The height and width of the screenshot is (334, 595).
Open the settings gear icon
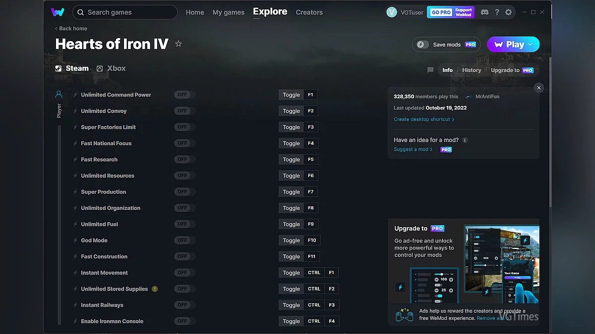[508, 12]
